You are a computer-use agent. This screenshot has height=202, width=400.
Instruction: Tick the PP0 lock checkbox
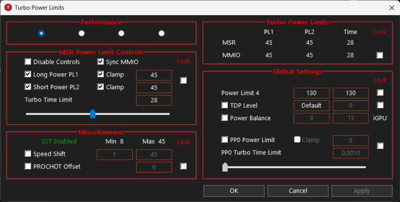(380, 146)
